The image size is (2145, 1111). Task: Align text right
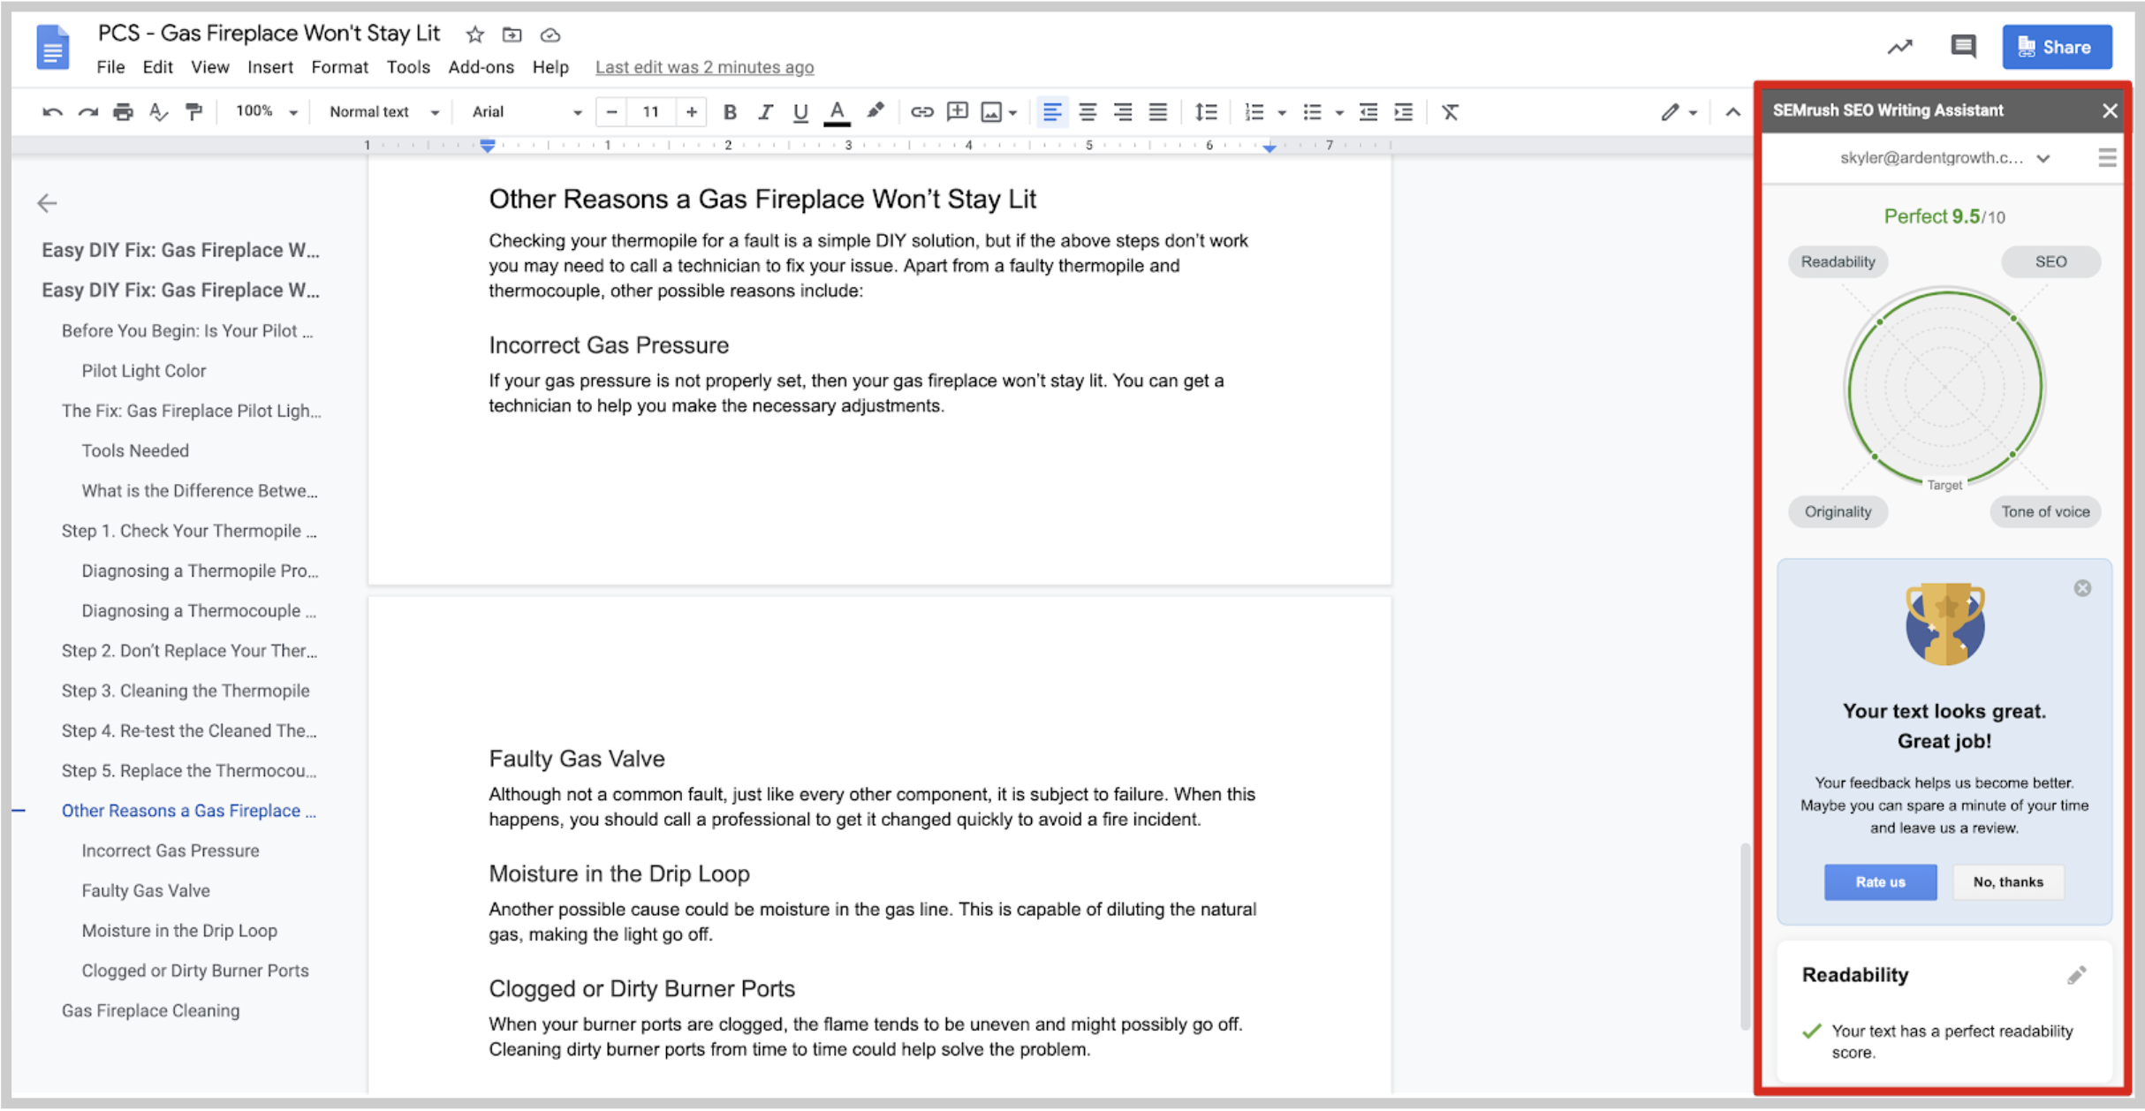pyautogui.click(x=1122, y=112)
